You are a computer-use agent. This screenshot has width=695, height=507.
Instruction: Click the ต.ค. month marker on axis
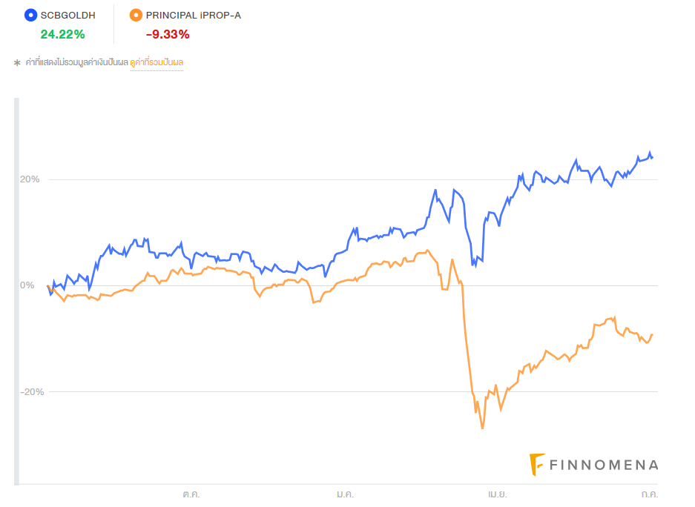(x=191, y=494)
